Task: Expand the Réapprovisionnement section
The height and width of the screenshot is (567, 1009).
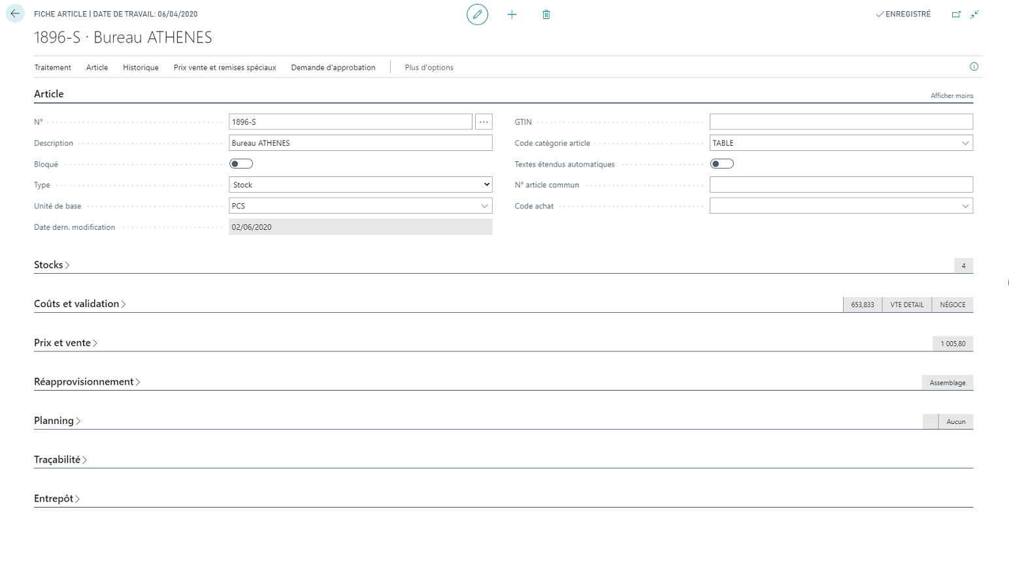Action: [x=87, y=381]
